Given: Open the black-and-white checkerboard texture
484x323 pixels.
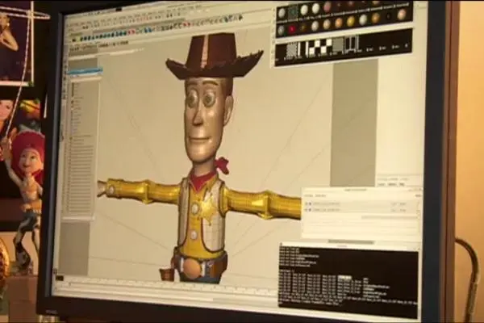Looking at the screenshot, I should (x=320, y=48).
